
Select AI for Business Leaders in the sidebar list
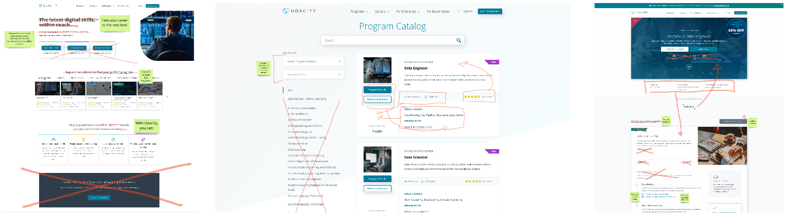[302, 108]
